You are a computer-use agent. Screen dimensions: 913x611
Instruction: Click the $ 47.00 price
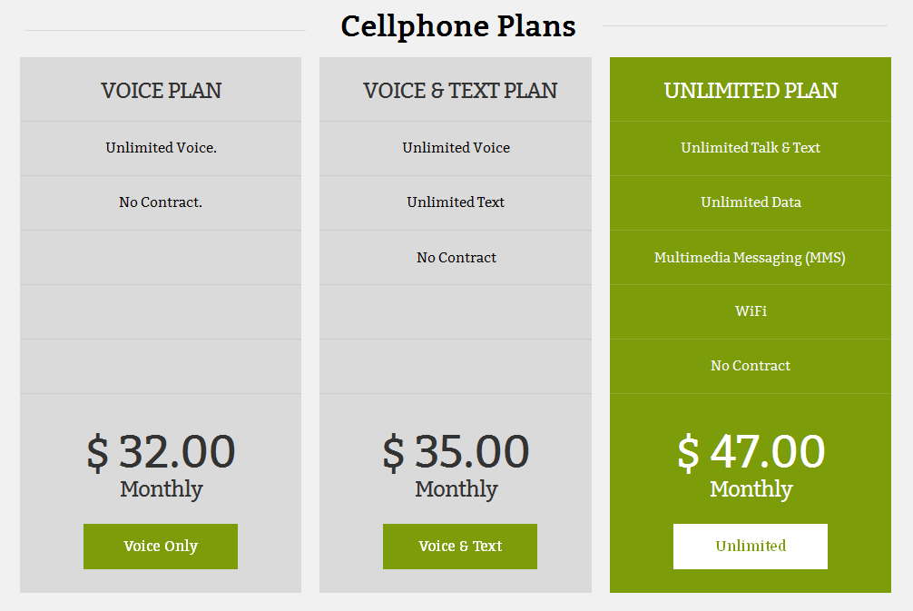click(x=751, y=451)
